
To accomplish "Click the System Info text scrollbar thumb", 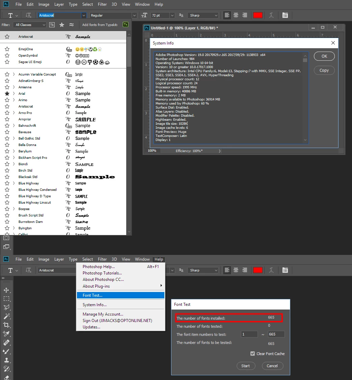I will 305,60.
